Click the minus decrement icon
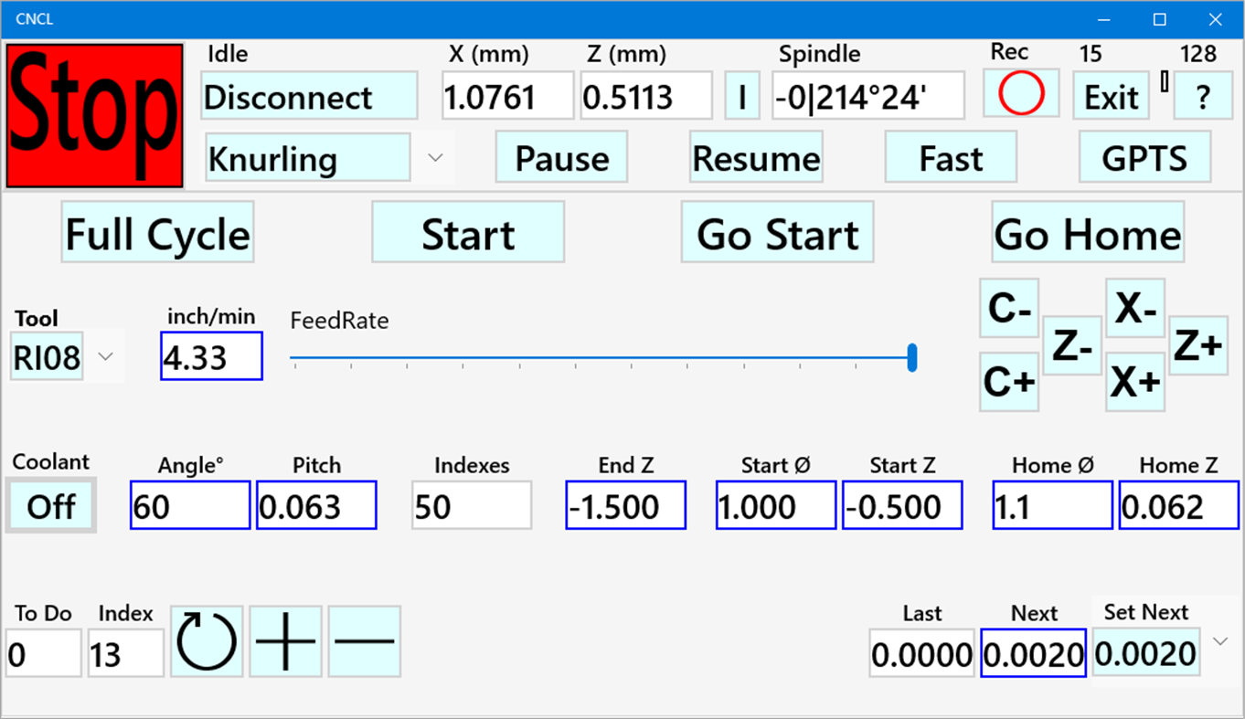Viewport: 1245px width, 719px height. click(365, 640)
